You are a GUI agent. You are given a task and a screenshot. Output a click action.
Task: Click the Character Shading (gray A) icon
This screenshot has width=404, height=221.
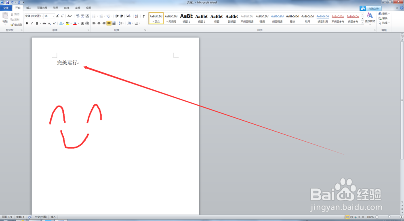82,23
